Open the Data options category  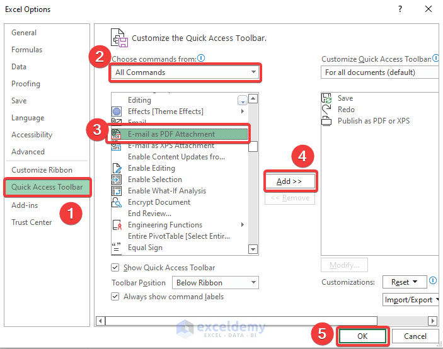pyautogui.click(x=19, y=67)
